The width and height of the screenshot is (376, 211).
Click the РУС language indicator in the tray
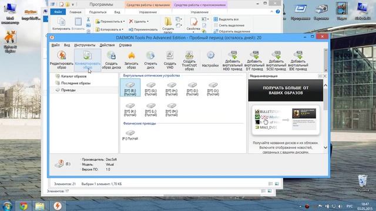(x=350, y=206)
